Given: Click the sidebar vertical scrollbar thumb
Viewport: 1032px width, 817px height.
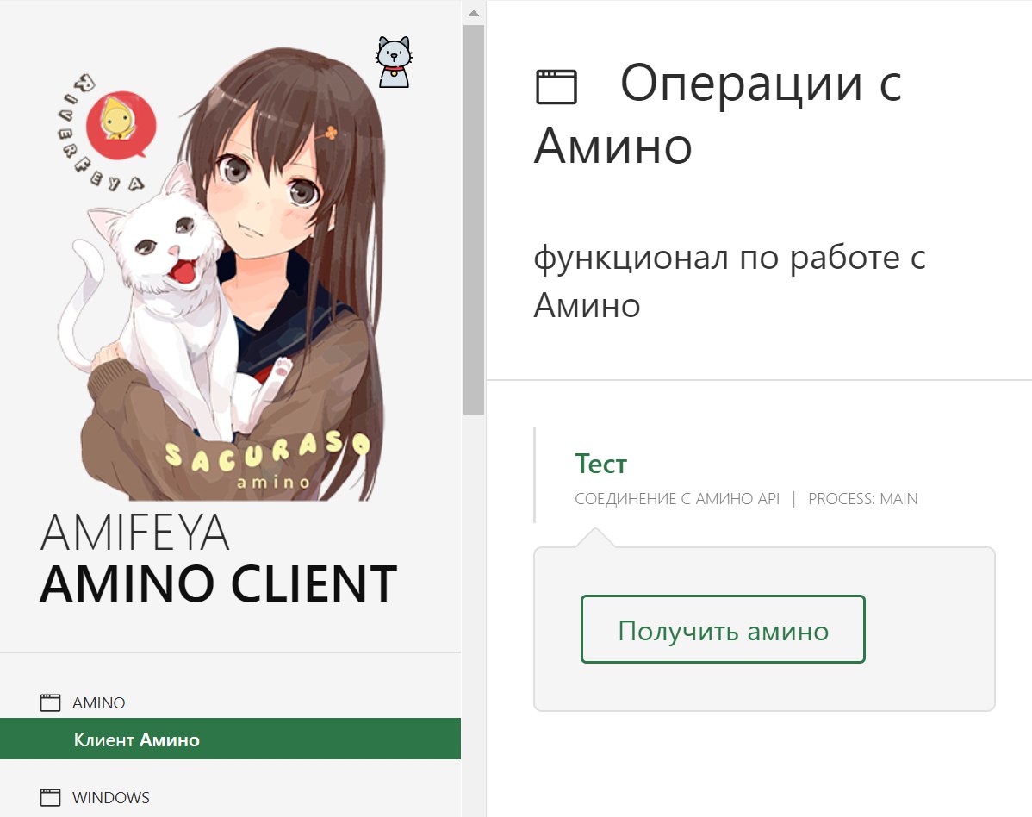Looking at the screenshot, I should point(473,220).
